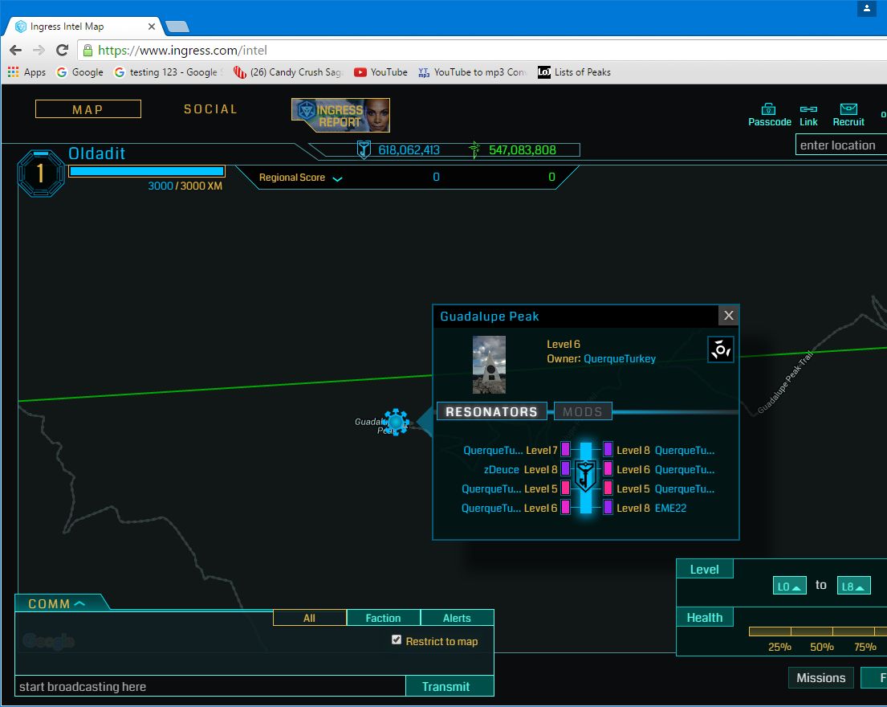Click the portal share icon in popup
This screenshot has width=887, height=707.
pos(720,349)
